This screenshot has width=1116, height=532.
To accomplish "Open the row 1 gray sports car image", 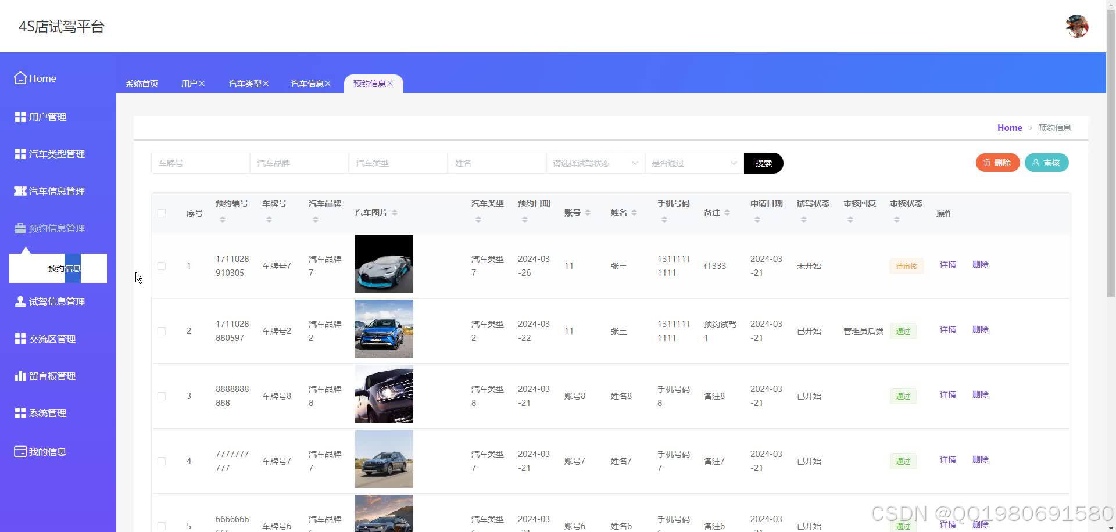I will (384, 264).
